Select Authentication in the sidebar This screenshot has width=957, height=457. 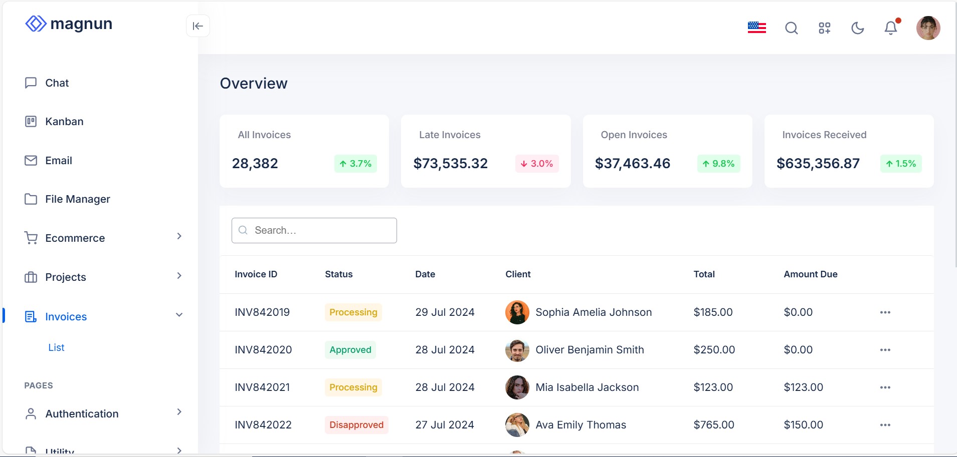82,413
